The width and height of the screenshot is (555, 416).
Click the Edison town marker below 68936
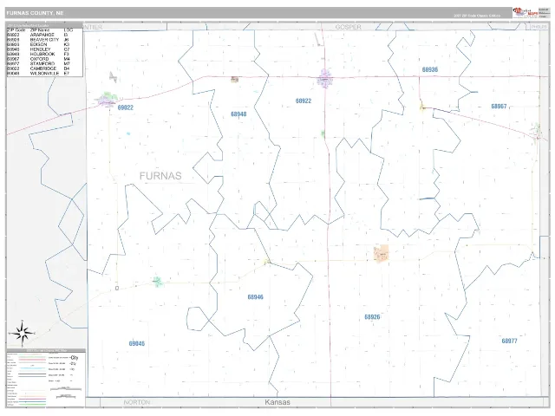422,106
